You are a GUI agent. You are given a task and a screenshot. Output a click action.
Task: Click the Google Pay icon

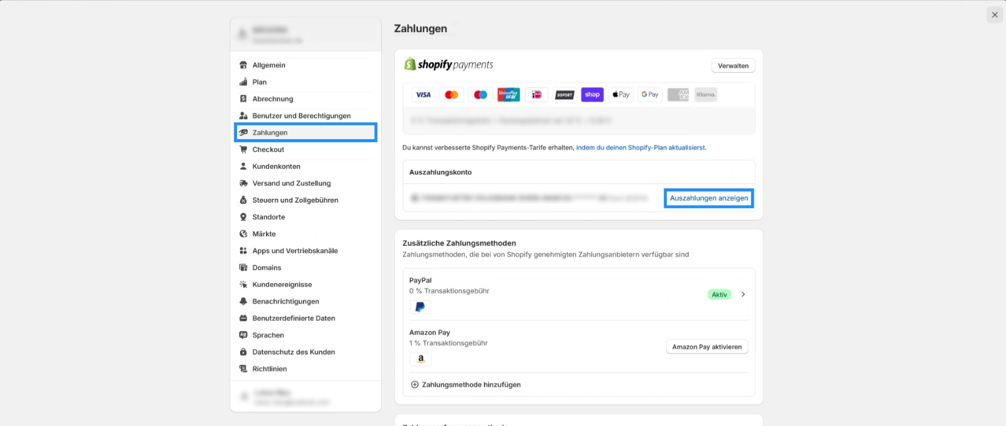coord(650,95)
